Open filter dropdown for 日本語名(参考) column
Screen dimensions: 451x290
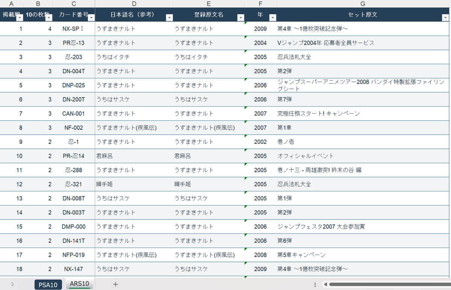tap(169, 18)
